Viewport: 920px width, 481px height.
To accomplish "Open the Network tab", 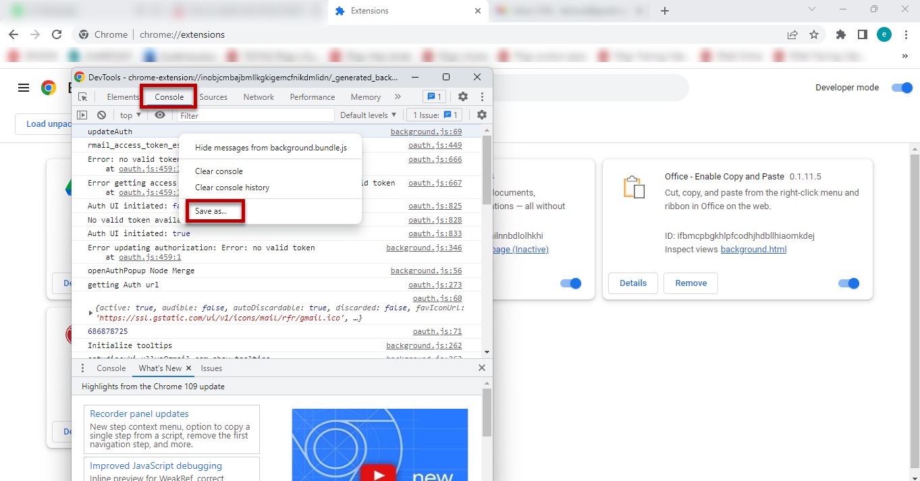I will coord(259,97).
